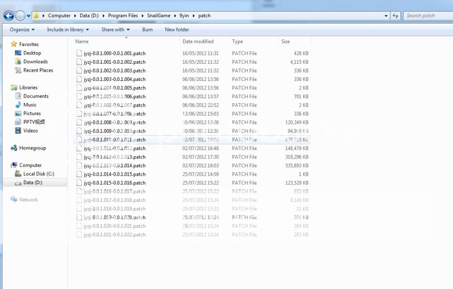
Task: Sort files by Date modified column header
Action: click(x=198, y=42)
